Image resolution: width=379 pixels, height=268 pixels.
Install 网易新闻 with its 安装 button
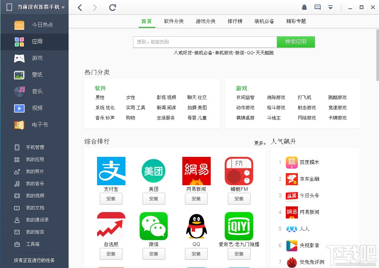point(196,199)
